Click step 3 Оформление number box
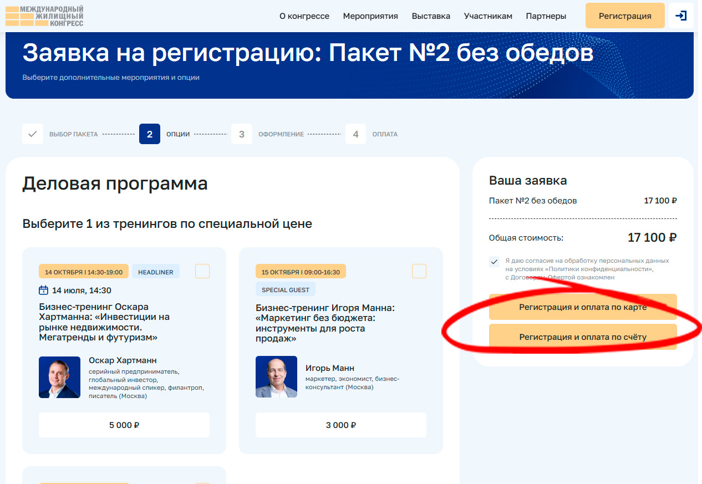This screenshot has width=702, height=484. click(242, 134)
